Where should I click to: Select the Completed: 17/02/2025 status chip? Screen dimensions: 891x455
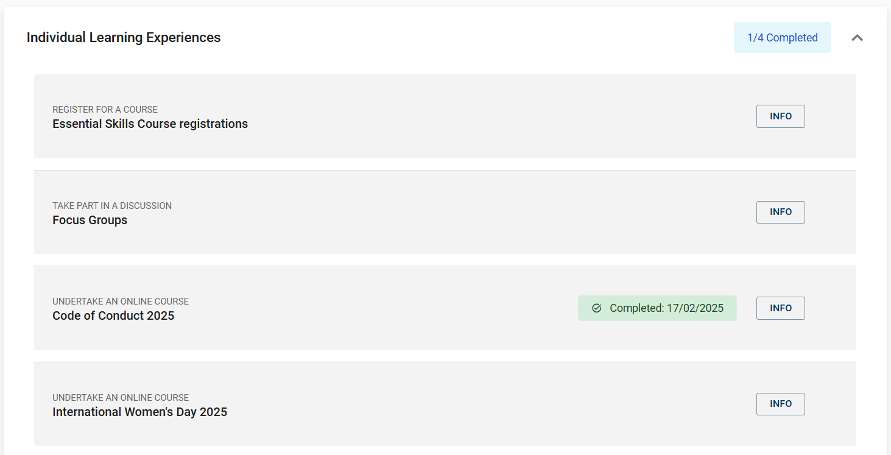pyautogui.click(x=657, y=308)
